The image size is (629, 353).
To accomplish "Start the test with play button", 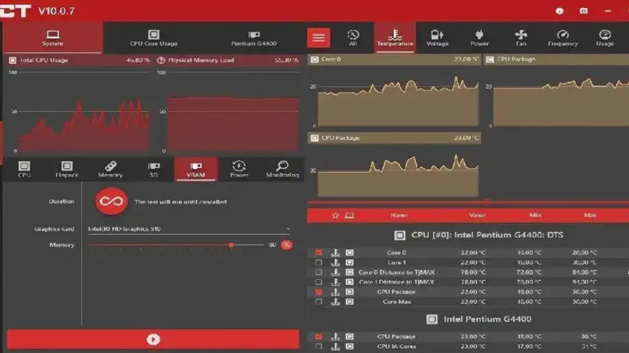I will (153, 339).
